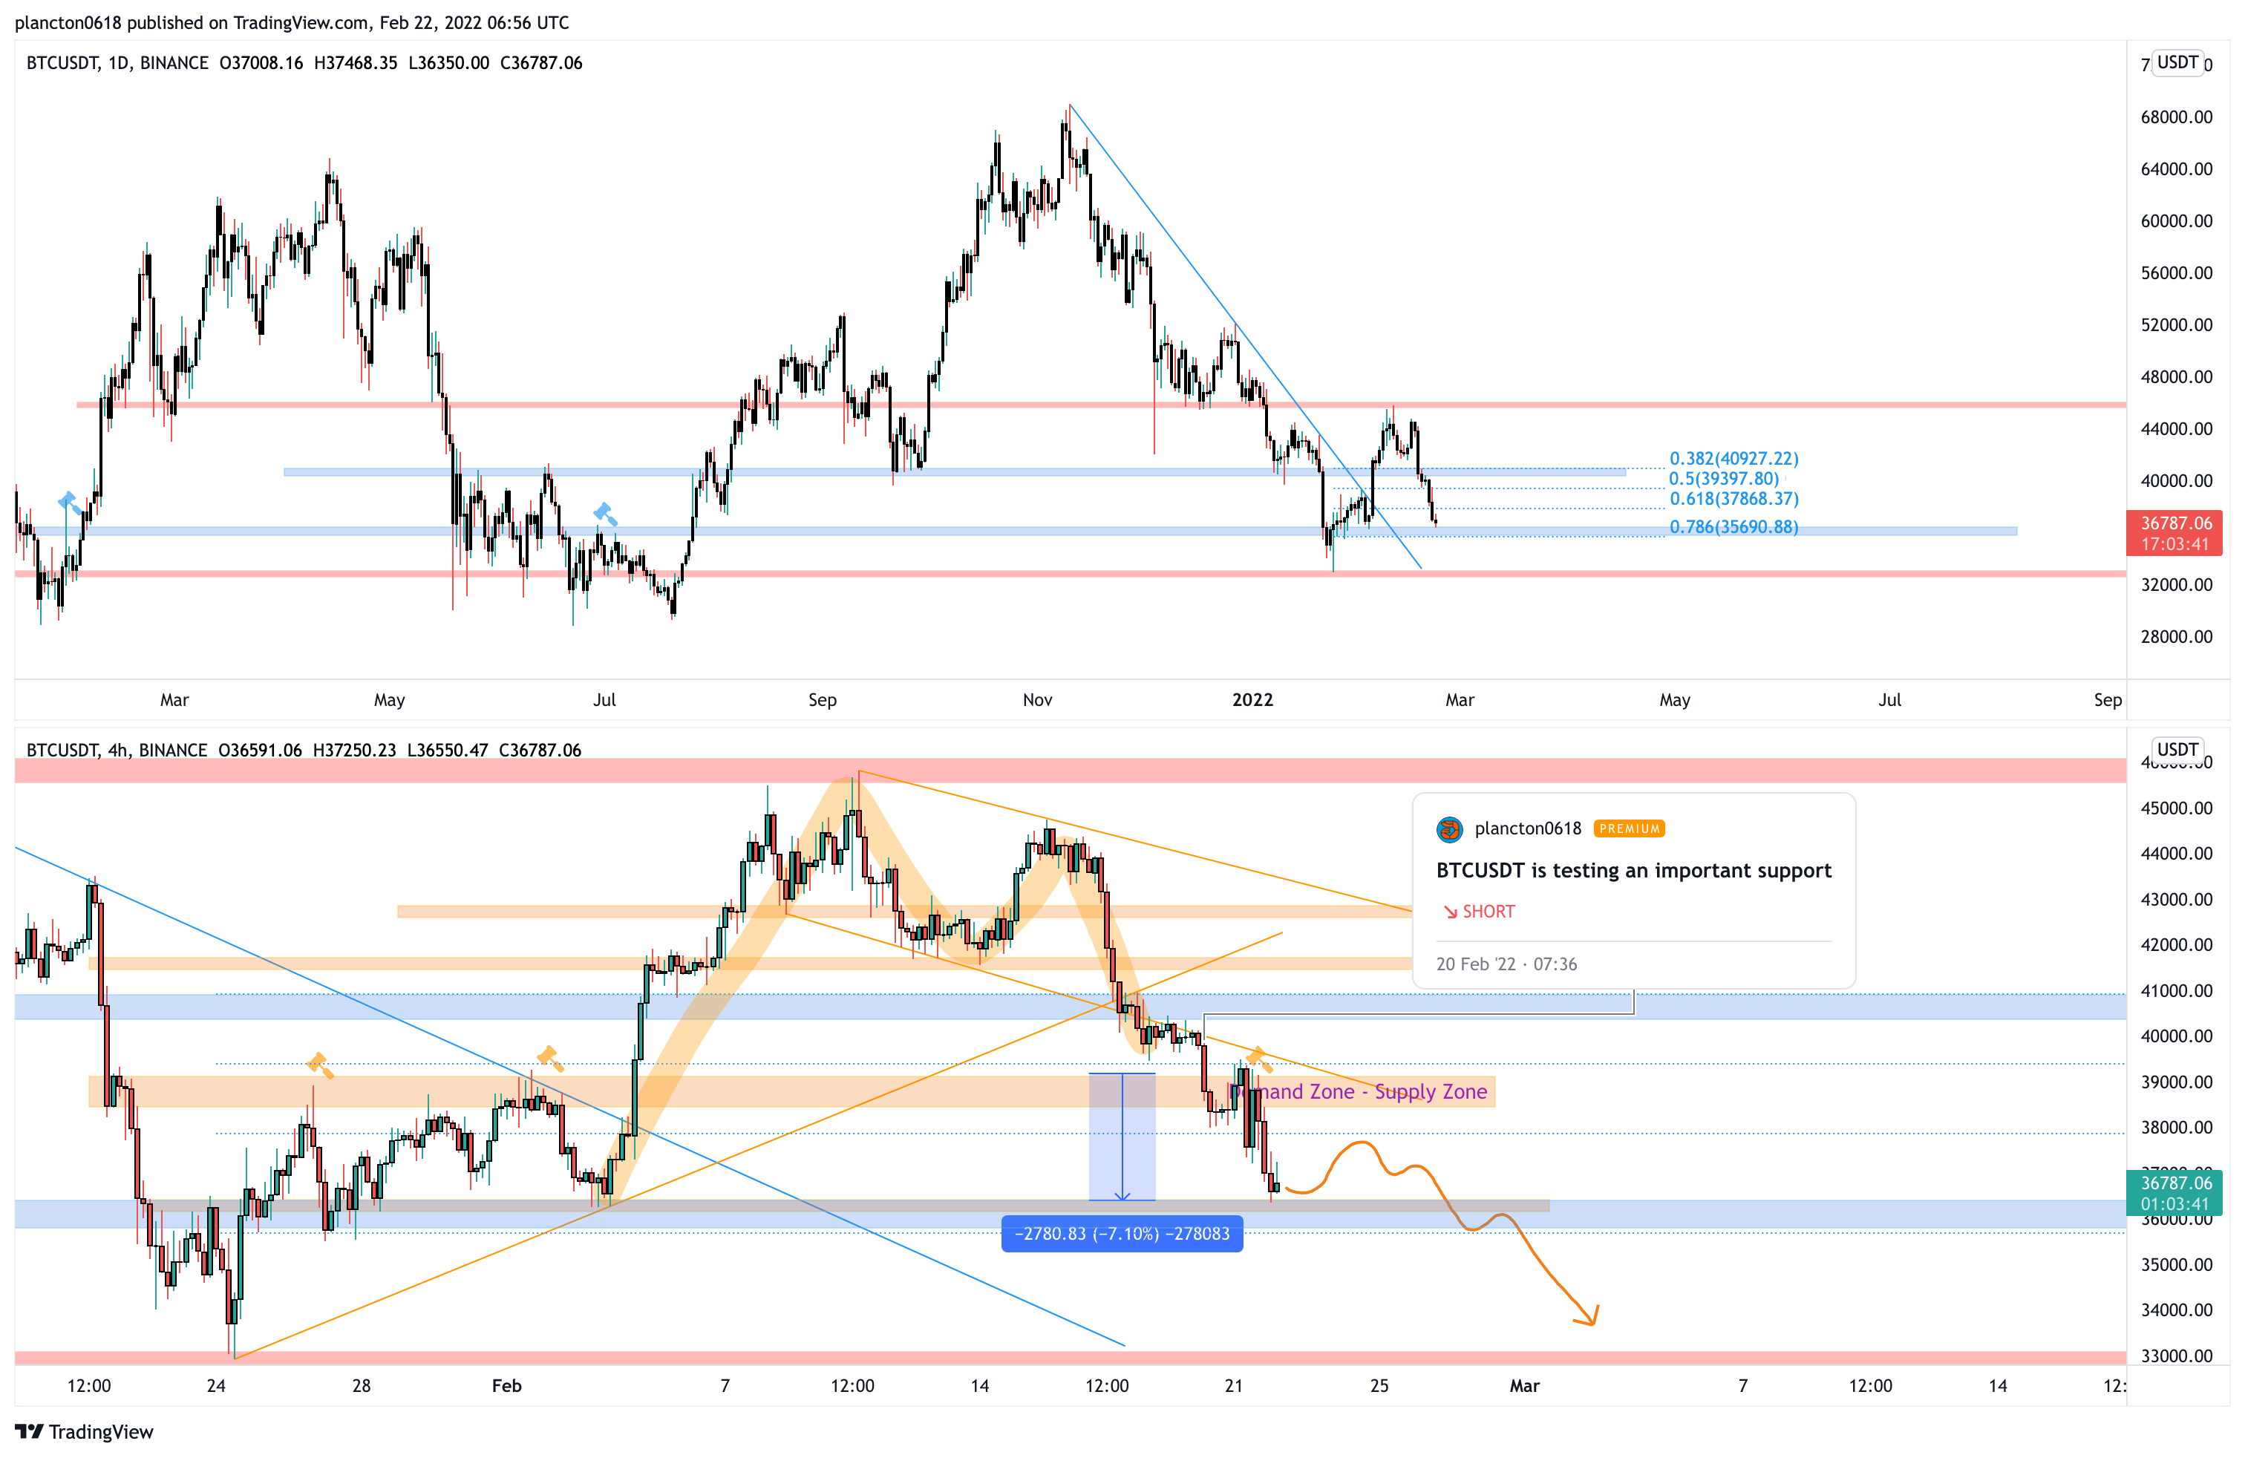
Task: Click the 0.5(39397.80) Fibonacci level label
Action: point(1723,478)
